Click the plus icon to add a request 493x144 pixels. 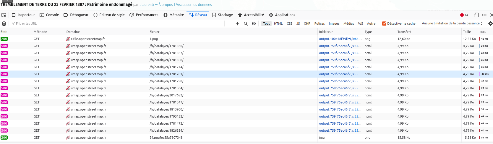[x=237, y=24]
